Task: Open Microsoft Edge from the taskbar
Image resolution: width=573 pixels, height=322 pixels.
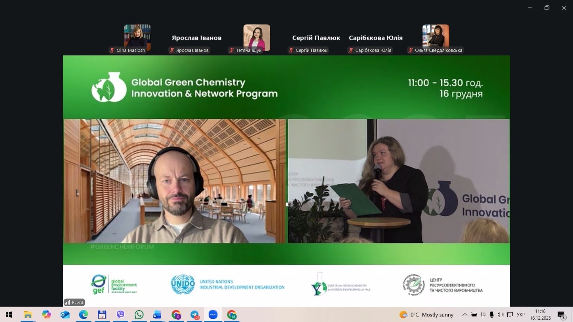Action: (84, 314)
